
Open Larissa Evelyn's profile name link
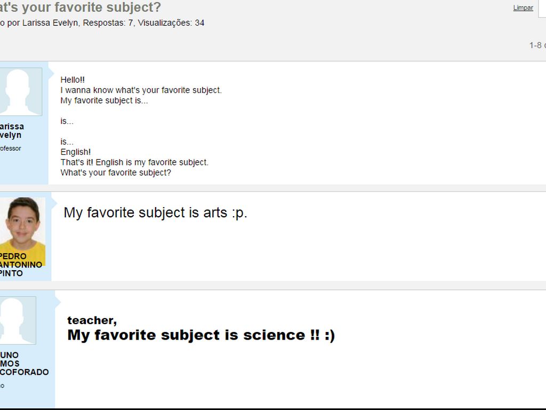(x=11, y=131)
